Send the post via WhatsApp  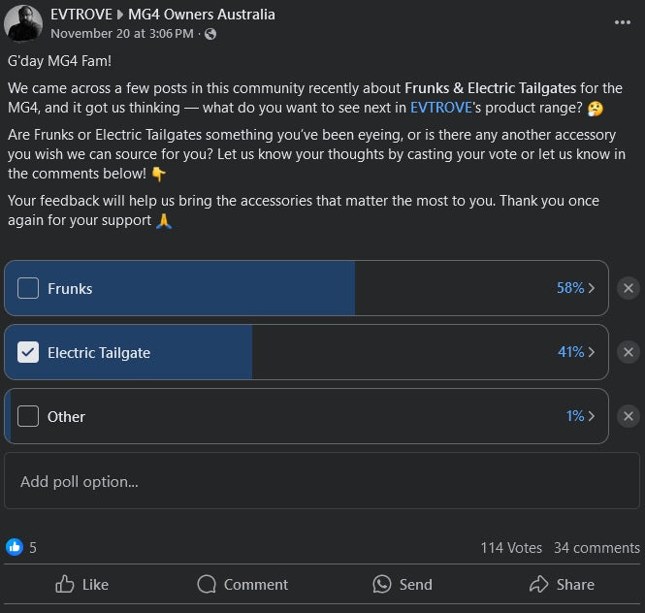click(x=403, y=584)
